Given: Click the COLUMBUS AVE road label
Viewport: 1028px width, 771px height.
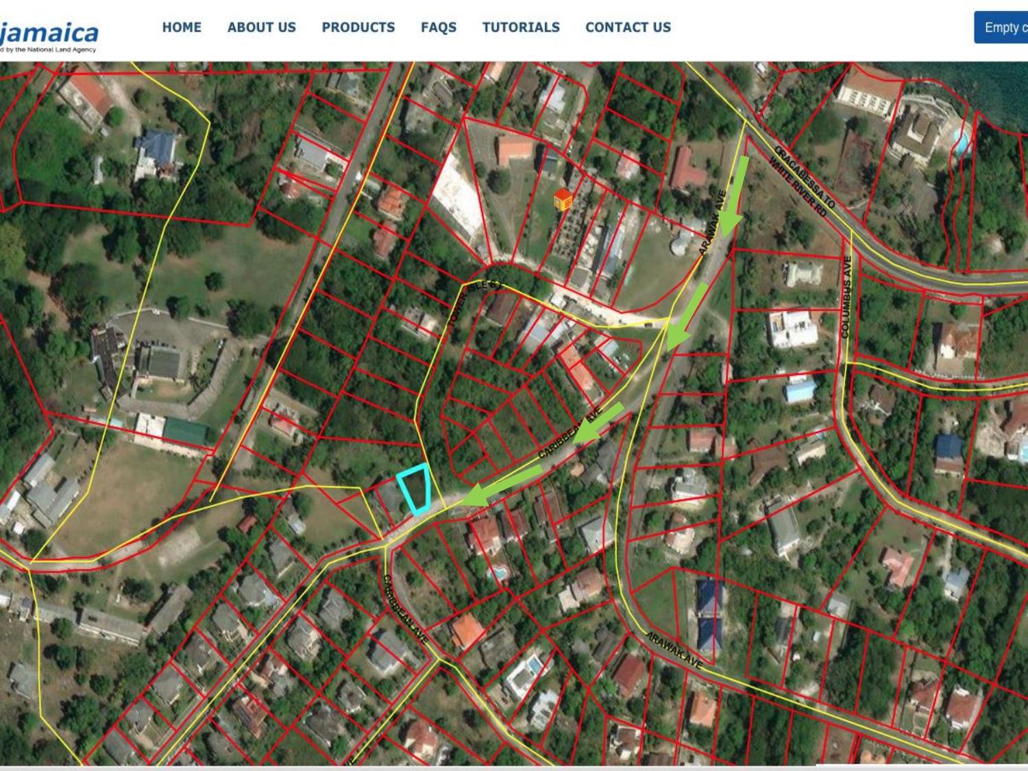Looking at the screenshot, I should tap(846, 297).
